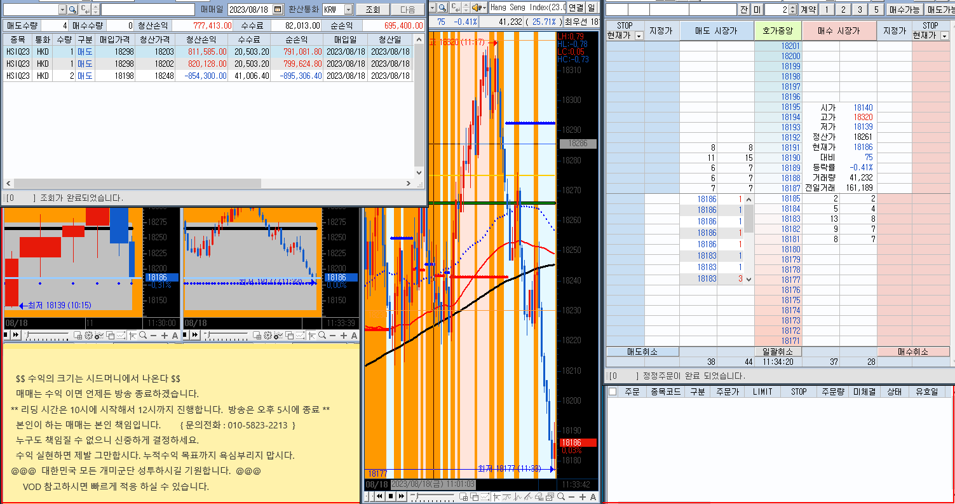Click the 잔 toggle in order panel

(x=744, y=10)
